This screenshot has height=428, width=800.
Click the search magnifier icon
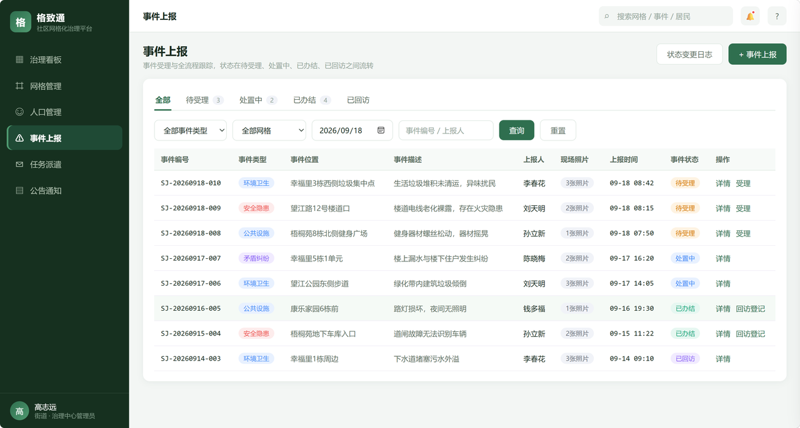click(x=607, y=17)
